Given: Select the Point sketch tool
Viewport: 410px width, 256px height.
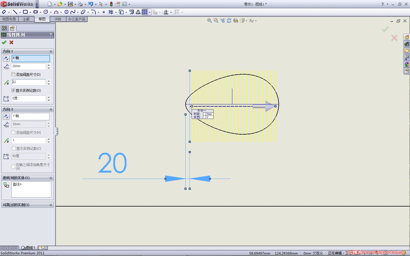Looking at the screenshot, I should (104, 12).
